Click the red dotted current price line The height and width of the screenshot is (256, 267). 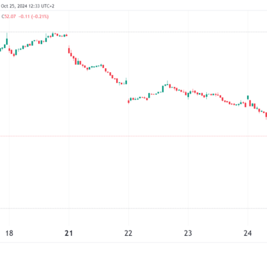tap(133, 136)
